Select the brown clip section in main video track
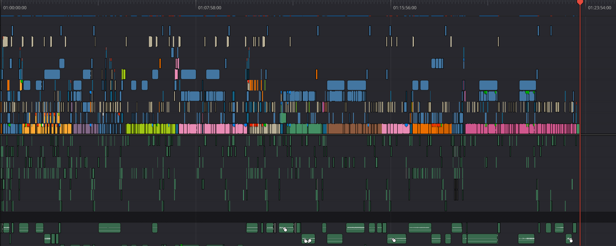The width and height of the screenshot is (616, 246). [x=354, y=129]
